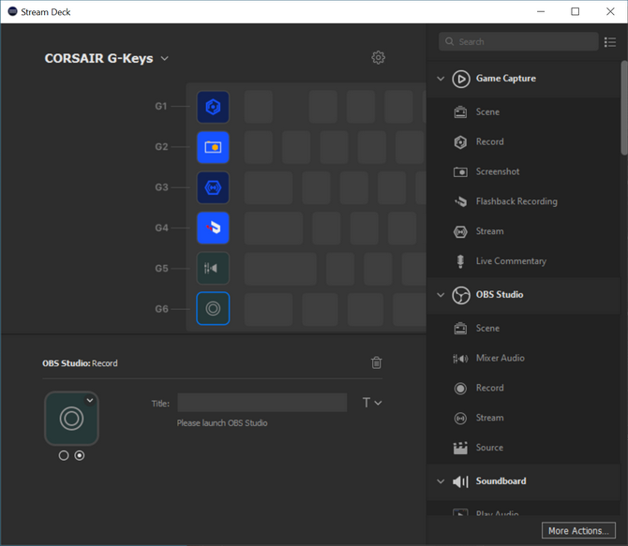The image size is (628, 546).
Task: Open key icon image dropdown arrow
Action: (90, 400)
